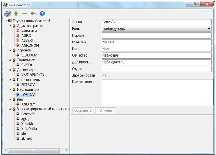Image resolution: width=216 pixels, height=155 pixels.
Task: Click the user icon next to akimat
Action: coord(18,138)
